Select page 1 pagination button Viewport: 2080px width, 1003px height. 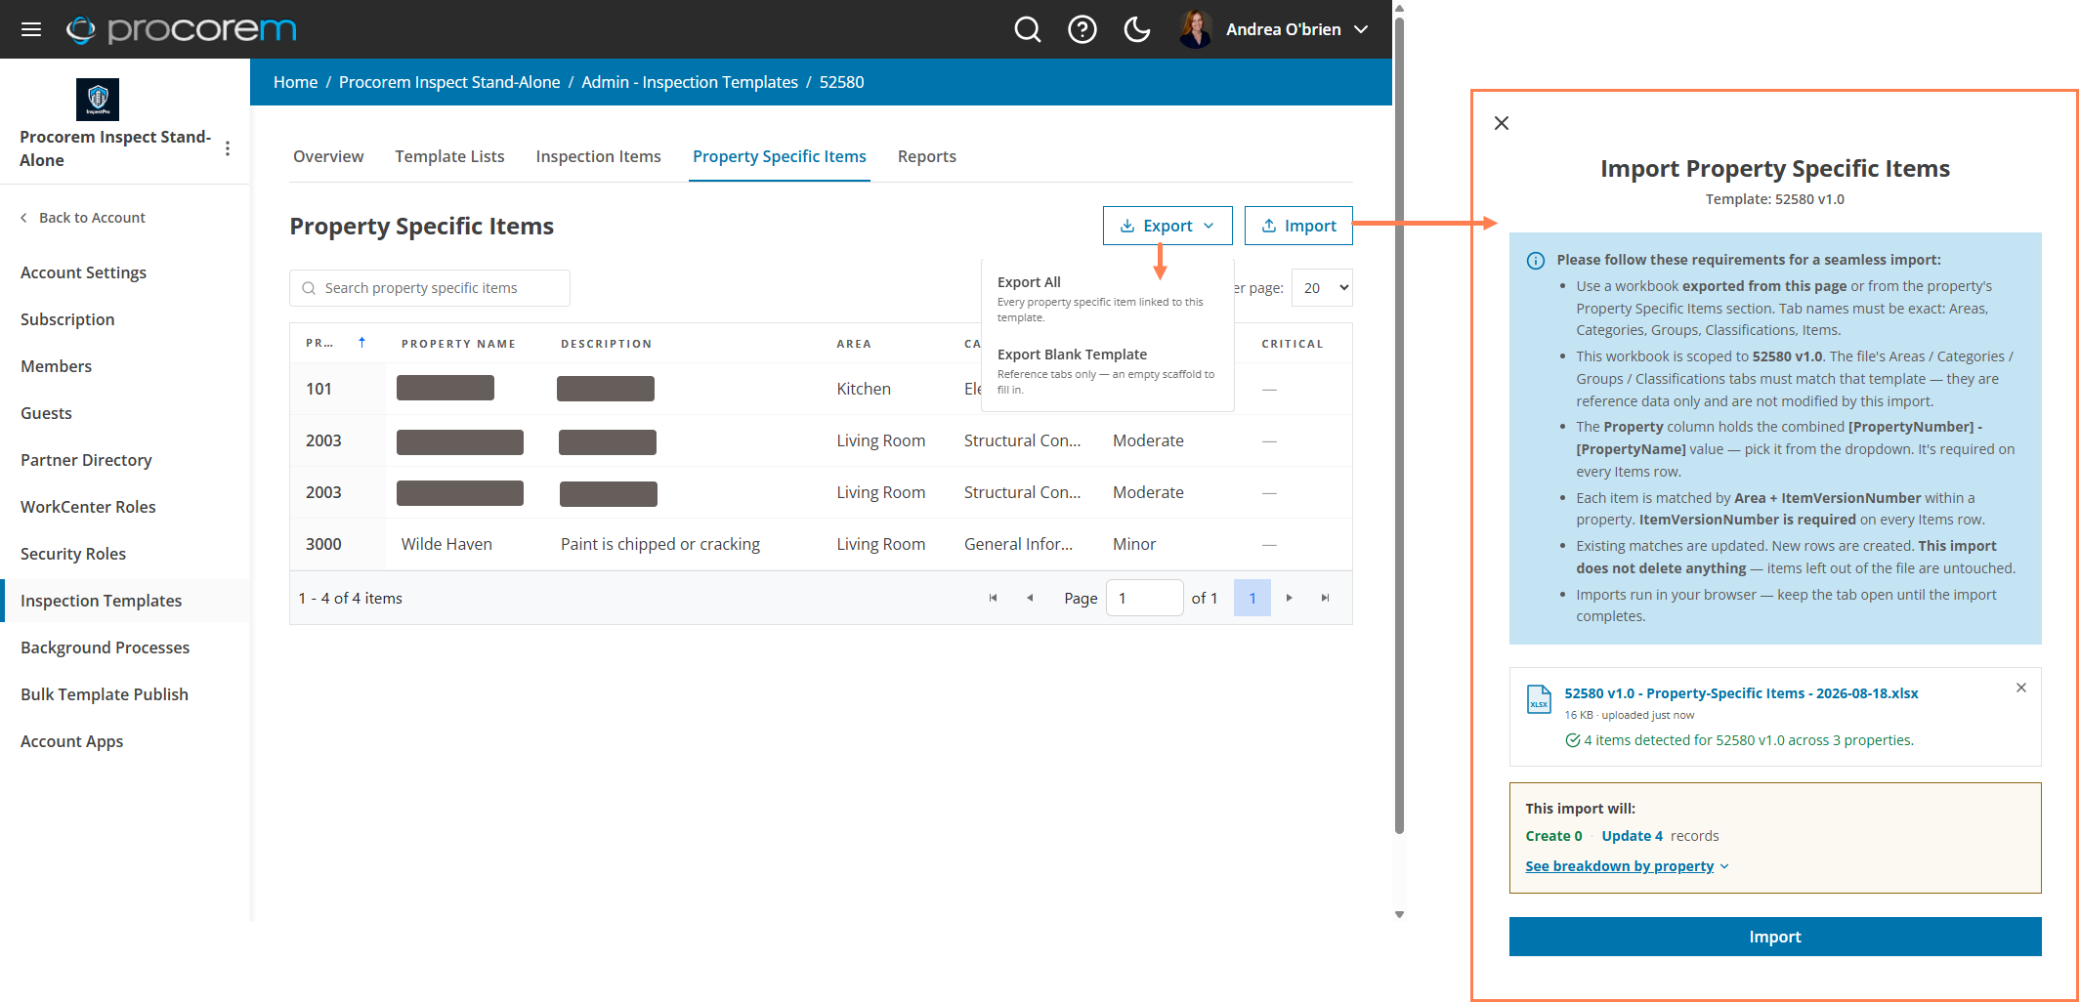1252,598
